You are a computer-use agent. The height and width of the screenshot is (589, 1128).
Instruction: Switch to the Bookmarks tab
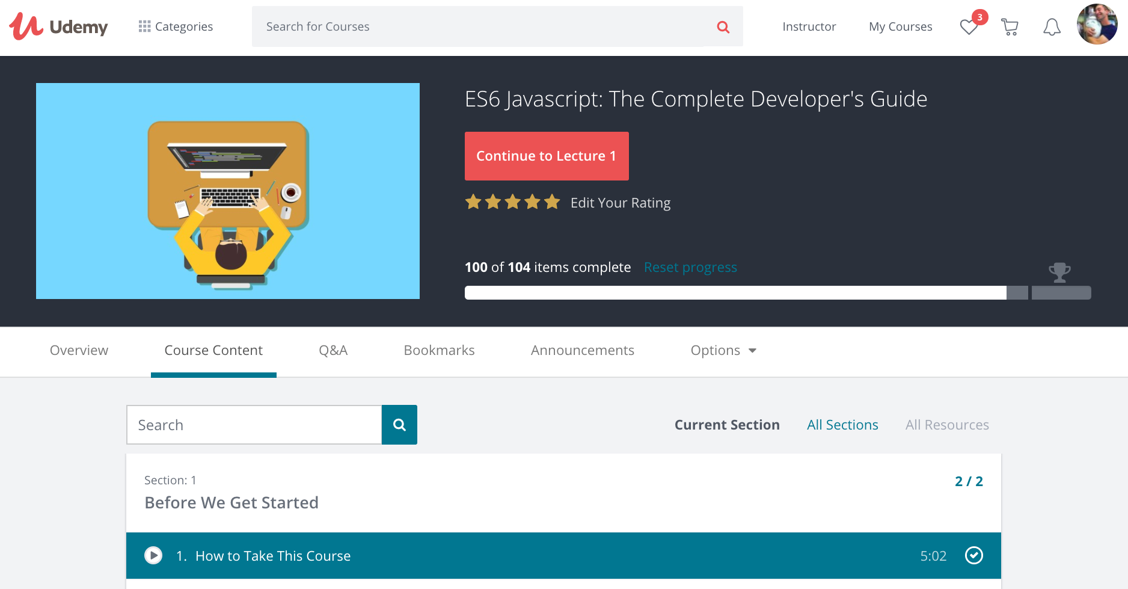pyautogui.click(x=439, y=350)
